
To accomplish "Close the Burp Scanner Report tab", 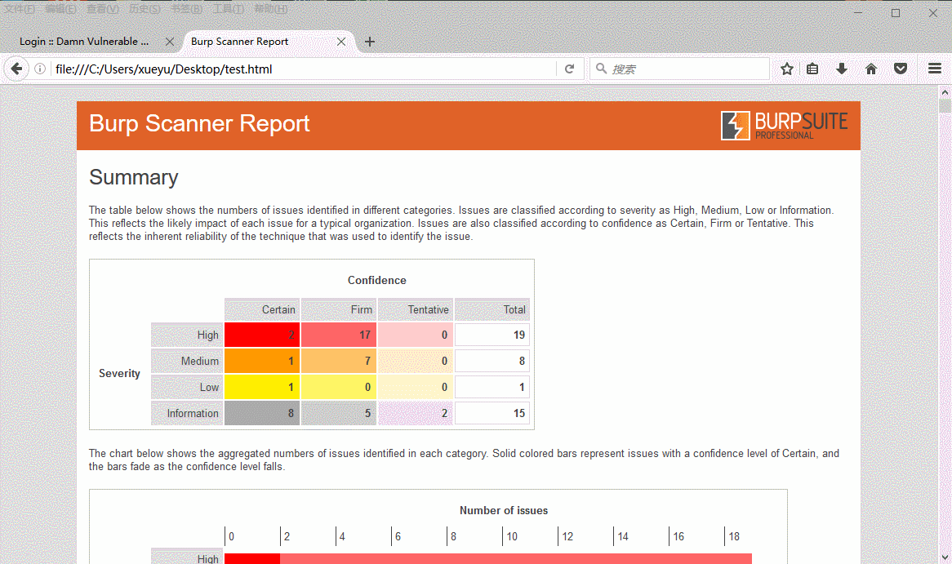I will (x=341, y=42).
